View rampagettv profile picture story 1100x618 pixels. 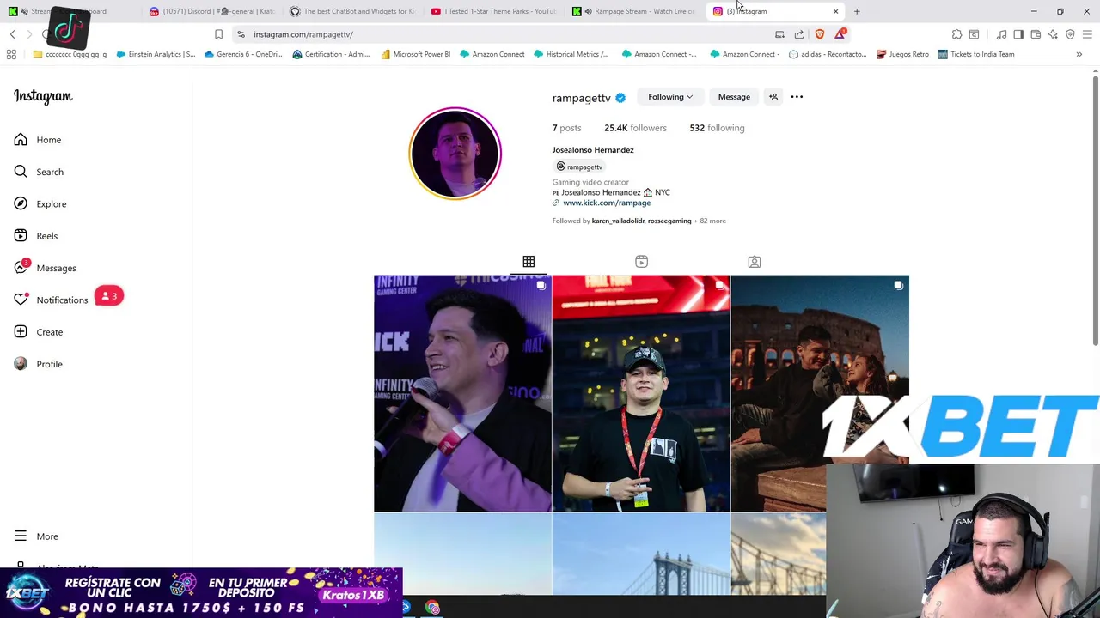tap(455, 153)
